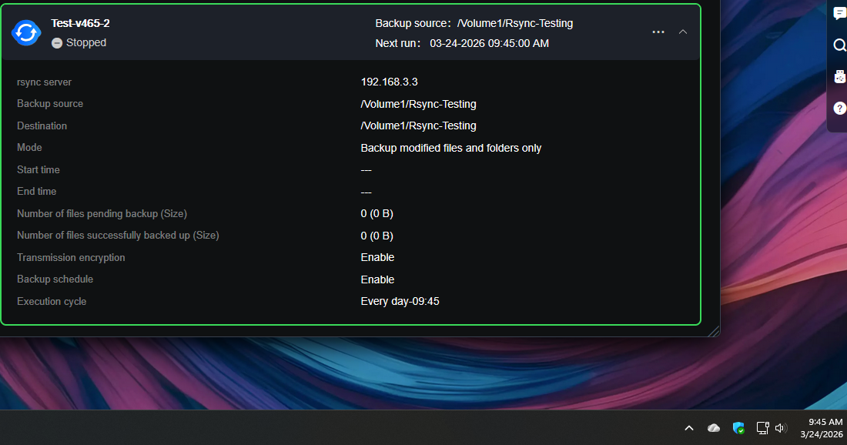Show hidden icons in the system tray
The image size is (847, 445).
688,428
